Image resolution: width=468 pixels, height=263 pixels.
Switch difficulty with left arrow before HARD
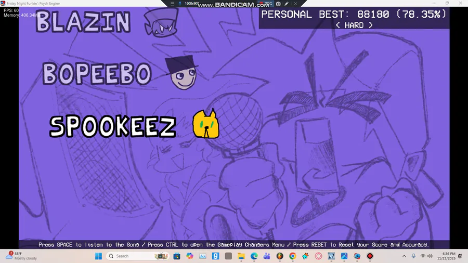[337, 25]
